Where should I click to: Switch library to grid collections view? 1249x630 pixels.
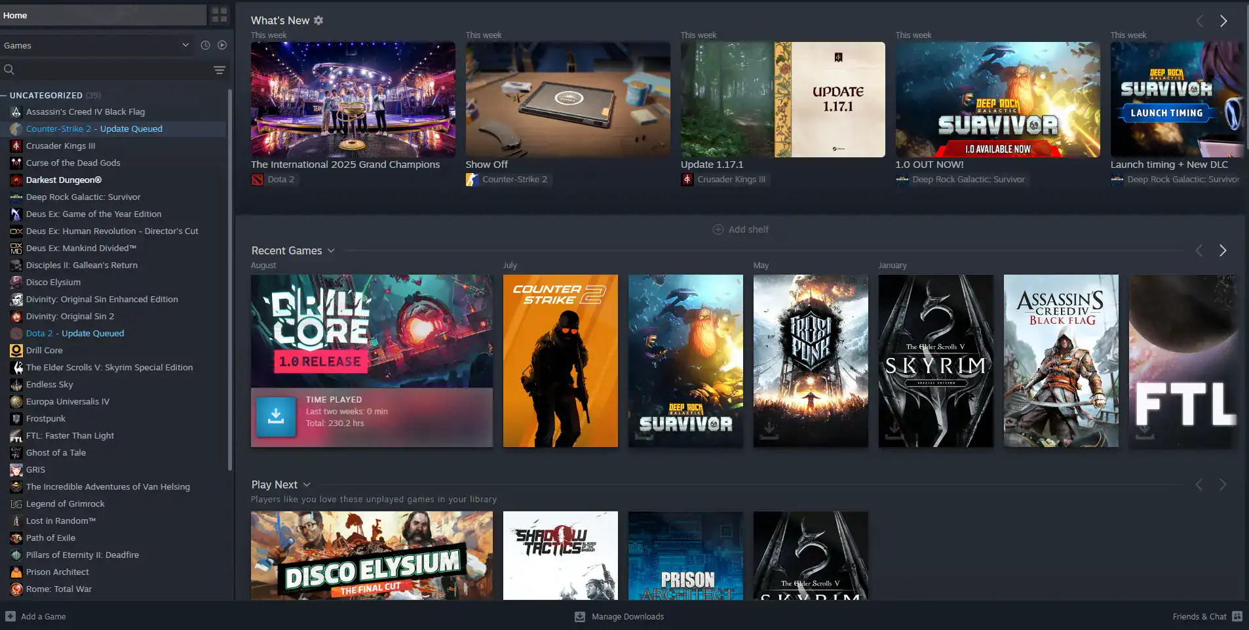[219, 15]
